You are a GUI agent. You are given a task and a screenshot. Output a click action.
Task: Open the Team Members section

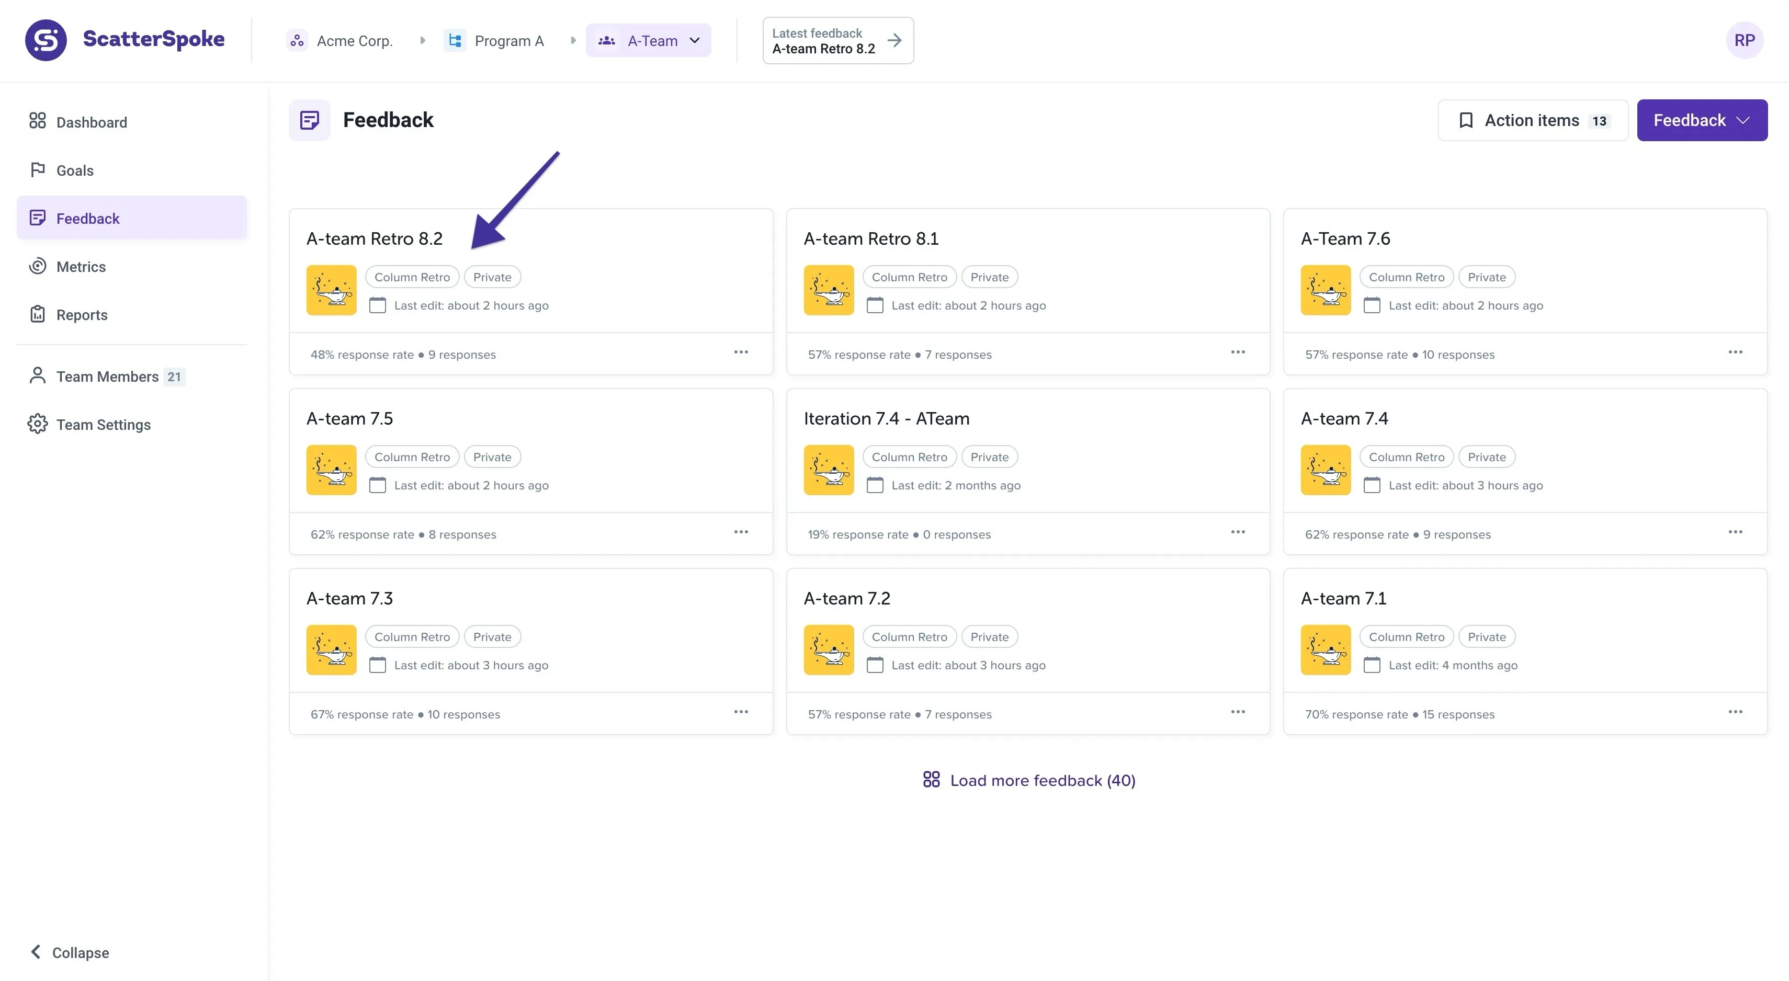[x=108, y=375]
